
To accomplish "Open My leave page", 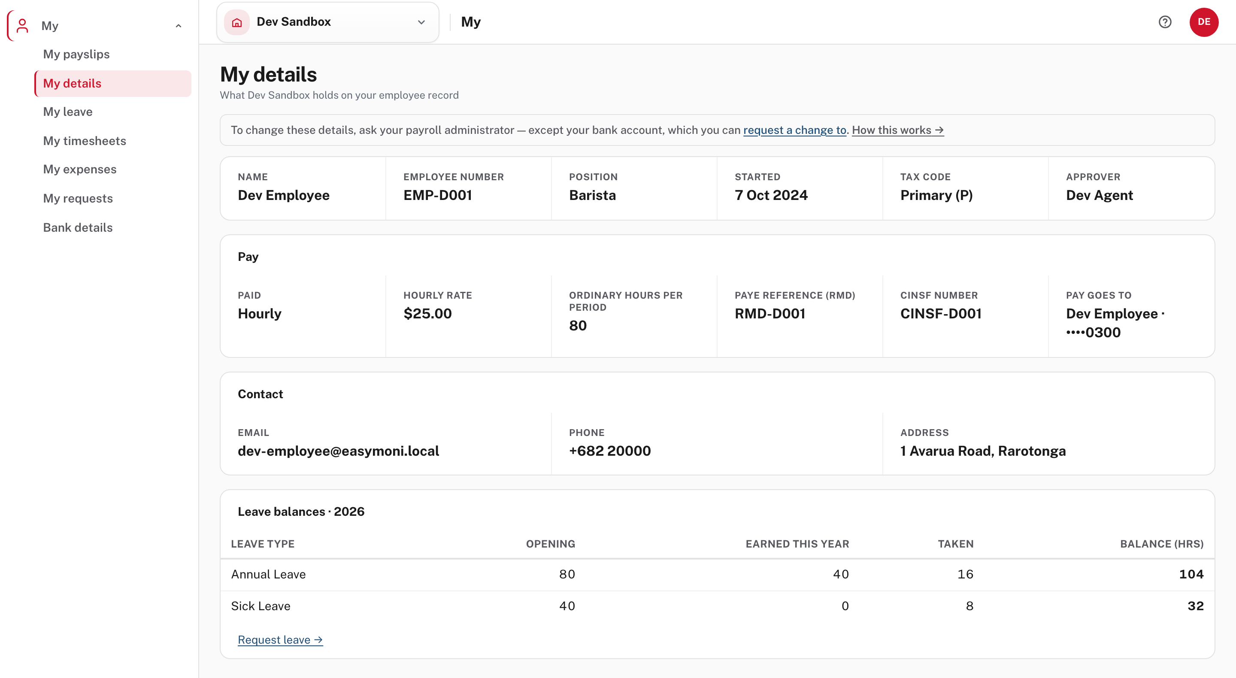I will [68, 112].
